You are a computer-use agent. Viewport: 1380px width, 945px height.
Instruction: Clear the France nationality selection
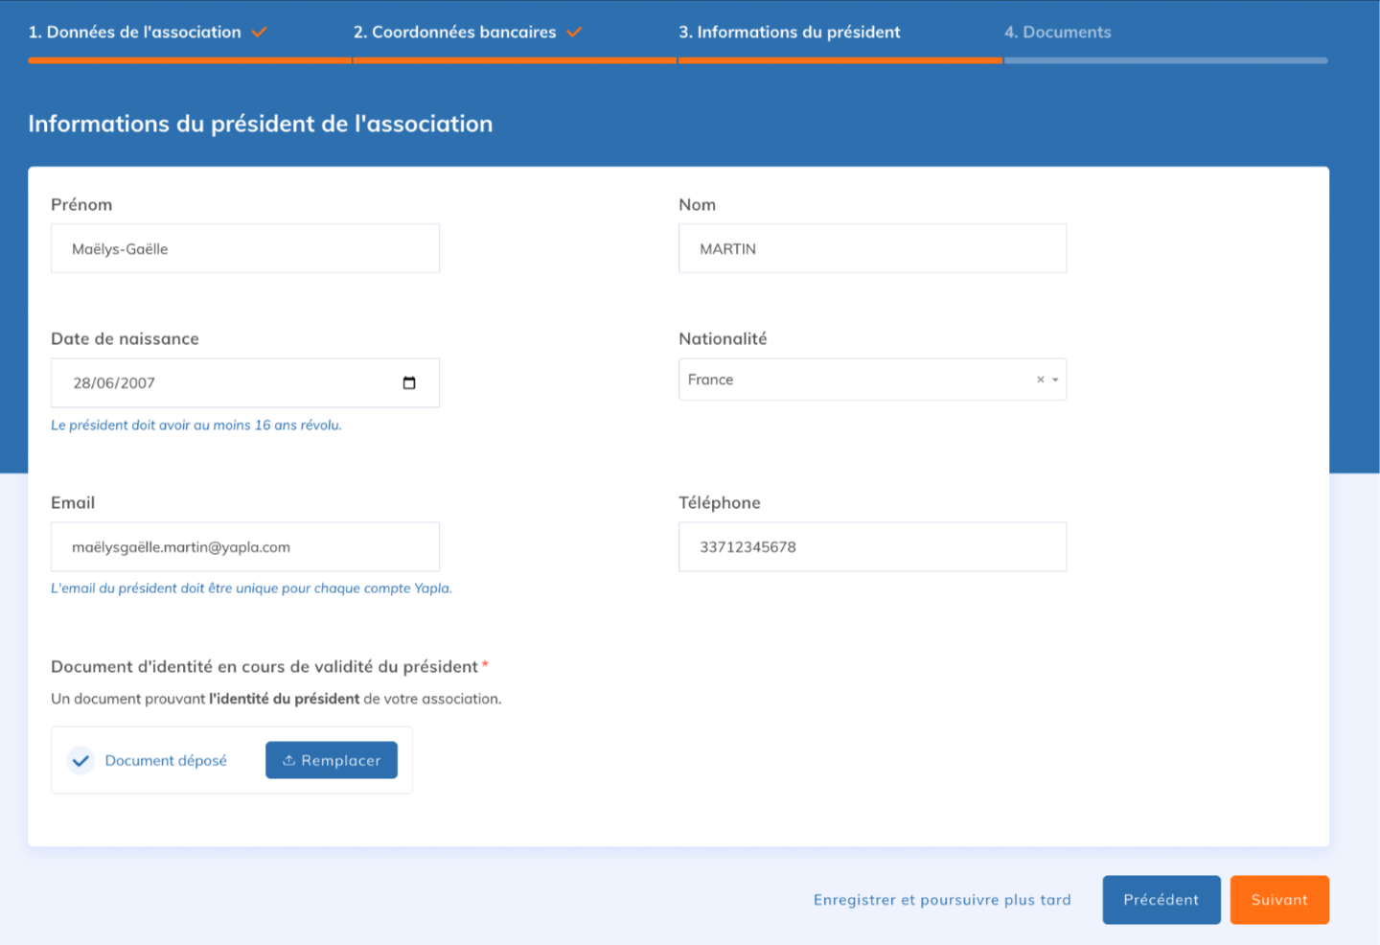tap(1040, 380)
